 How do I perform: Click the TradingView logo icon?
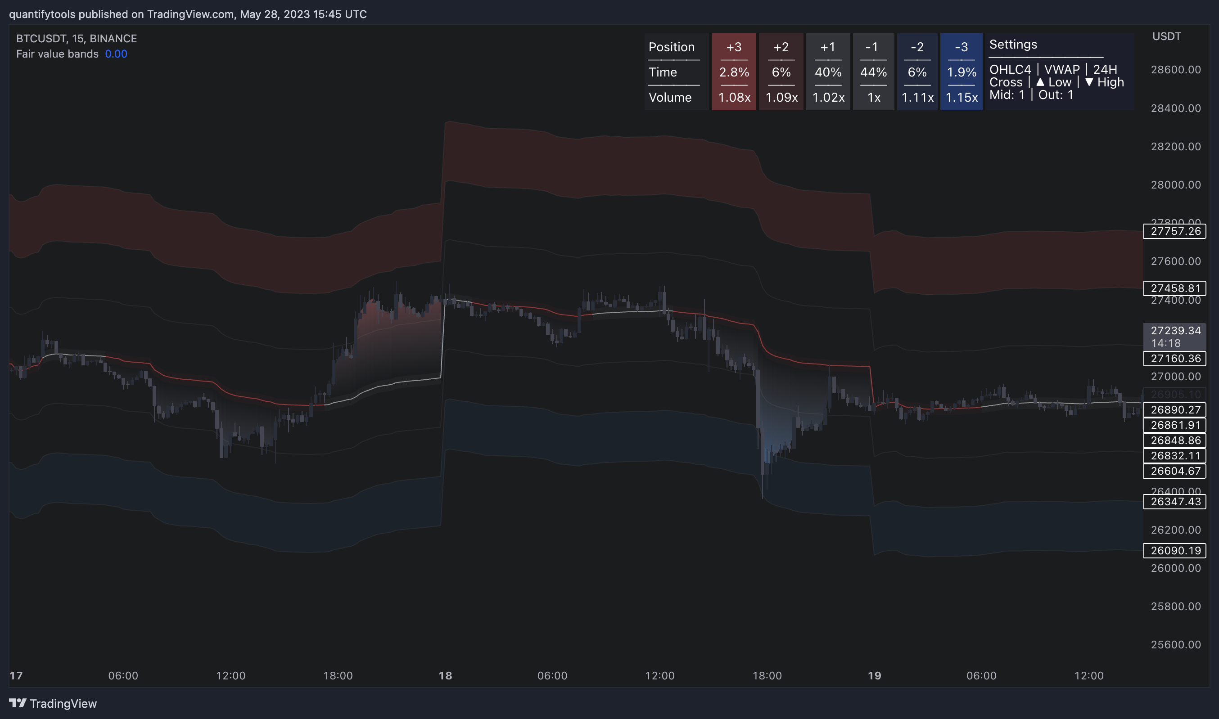18,702
